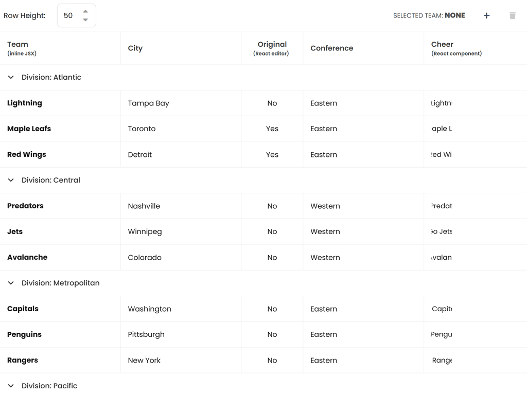The width and height of the screenshot is (527, 395).
Task: Click the Original cell for Red Wings
Action: tap(272, 154)
